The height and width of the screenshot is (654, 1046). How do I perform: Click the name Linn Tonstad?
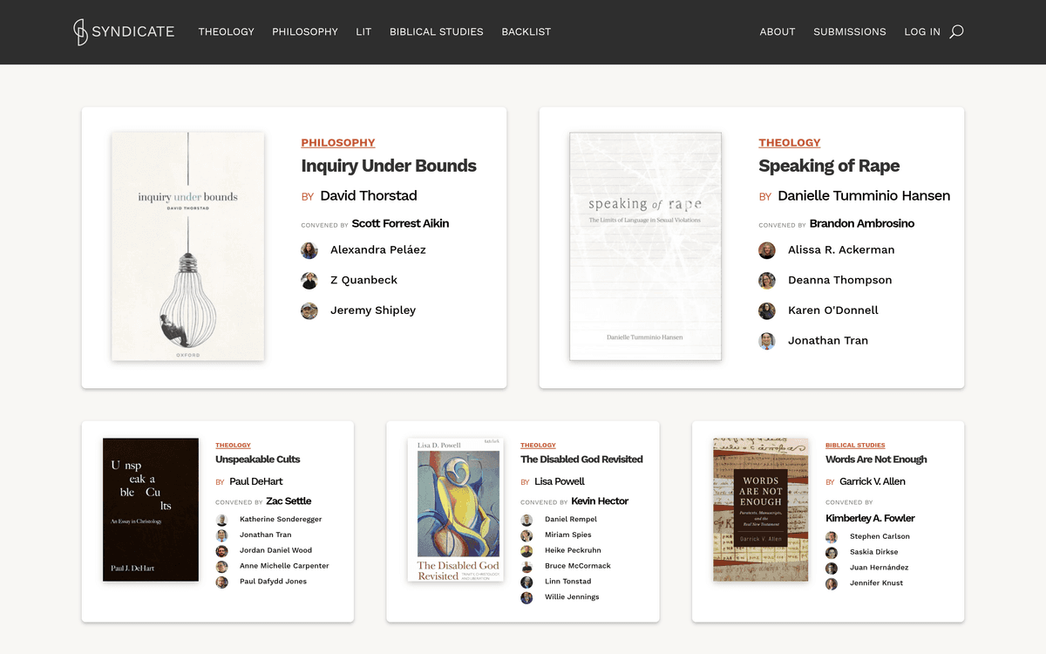(x=568, y=582)
